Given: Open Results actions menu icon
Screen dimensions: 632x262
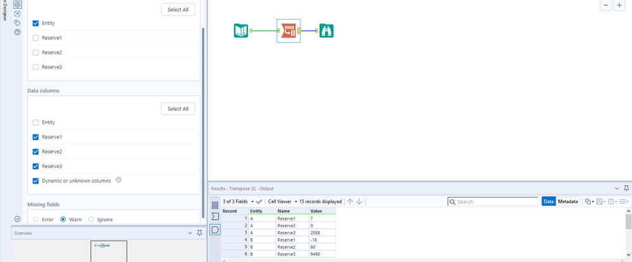Looking at the screenshot, I should tap(624, 201).
